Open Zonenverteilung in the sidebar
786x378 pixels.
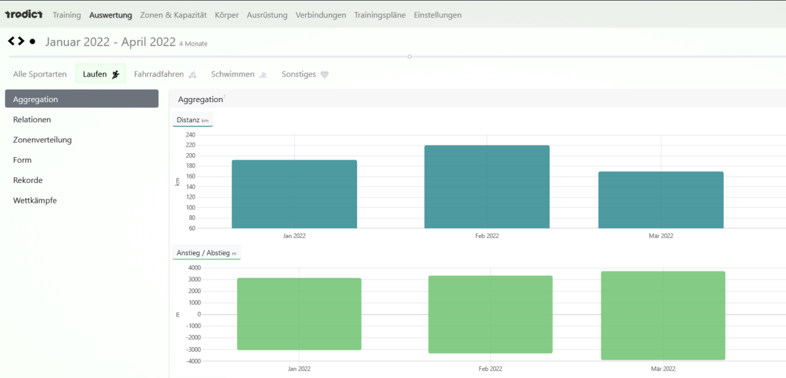pos(43,140)
